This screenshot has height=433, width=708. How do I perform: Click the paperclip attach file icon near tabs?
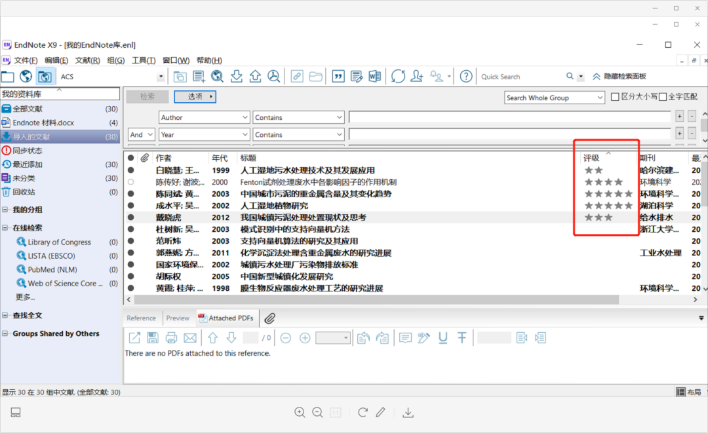click(x=269, y=318)
